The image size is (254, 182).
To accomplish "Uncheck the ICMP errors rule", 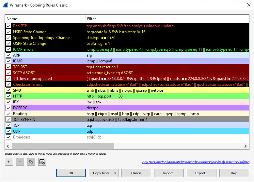I will click(8, 49).
